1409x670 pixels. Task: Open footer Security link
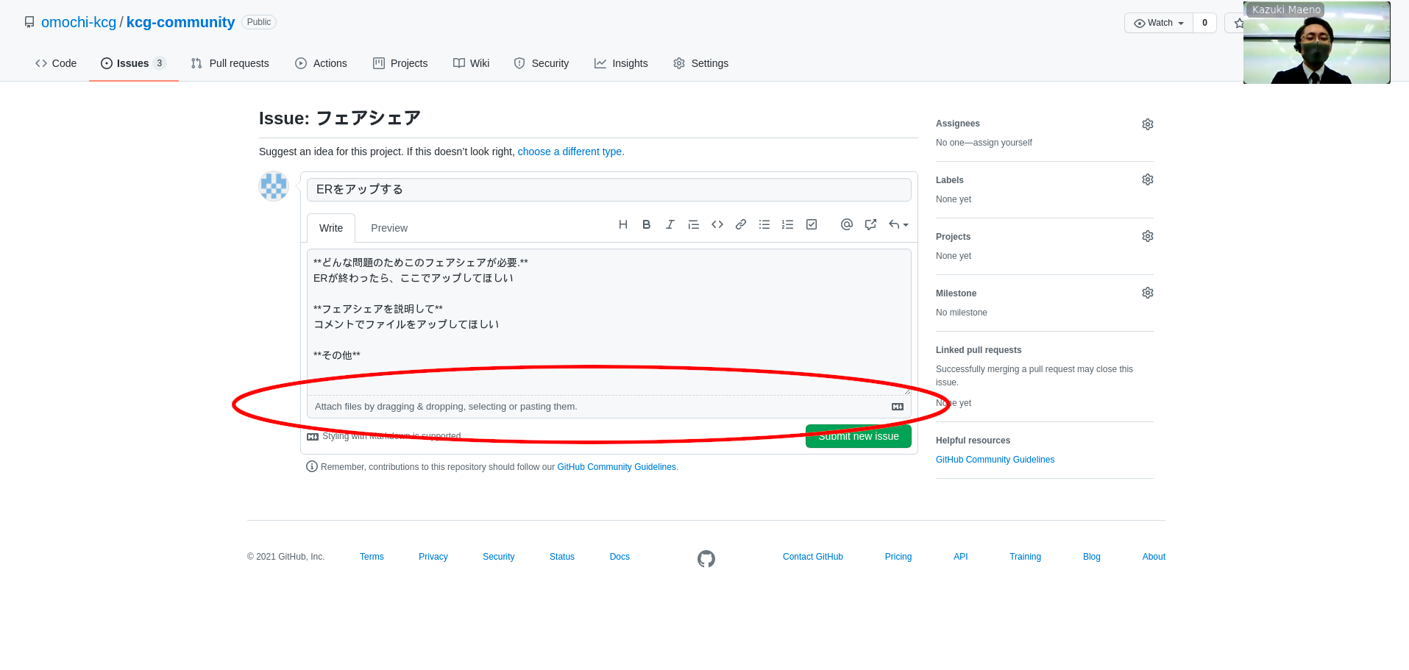(x=499, y=557)
